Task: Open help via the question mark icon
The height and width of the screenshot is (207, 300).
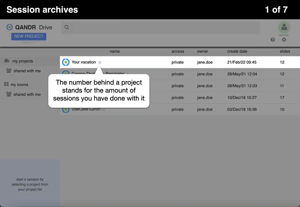Action: [x=272, y=40]
